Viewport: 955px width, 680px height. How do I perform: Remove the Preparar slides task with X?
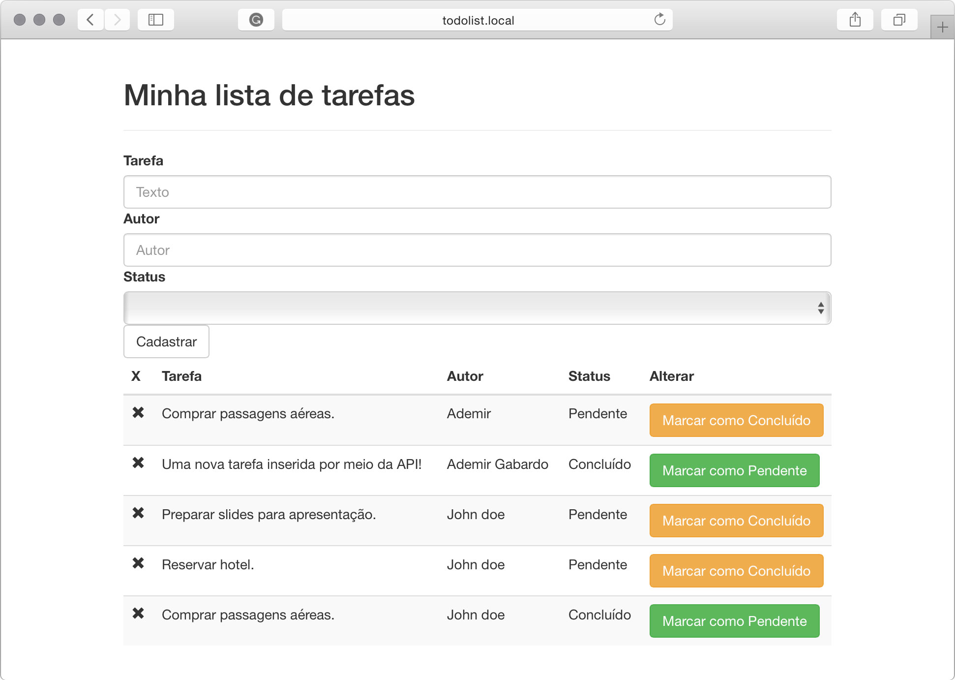click(138, 513)
